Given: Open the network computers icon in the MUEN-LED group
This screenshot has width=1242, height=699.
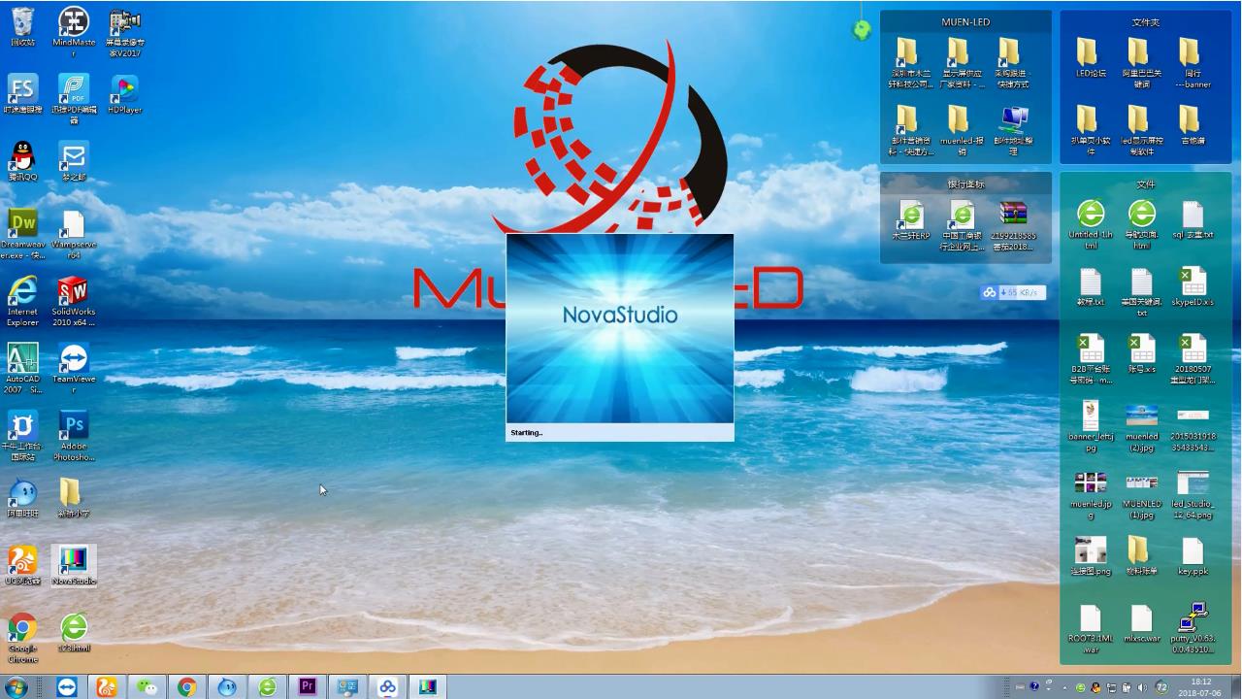Looking at the screenshot, I should (1013, 131).
